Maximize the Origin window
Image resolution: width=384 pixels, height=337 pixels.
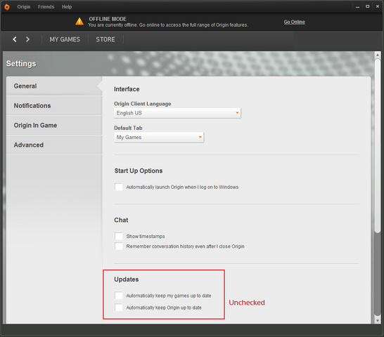click(367, 6)
